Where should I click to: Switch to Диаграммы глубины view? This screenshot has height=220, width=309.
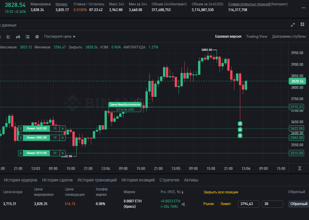click(x=289, y=36)
